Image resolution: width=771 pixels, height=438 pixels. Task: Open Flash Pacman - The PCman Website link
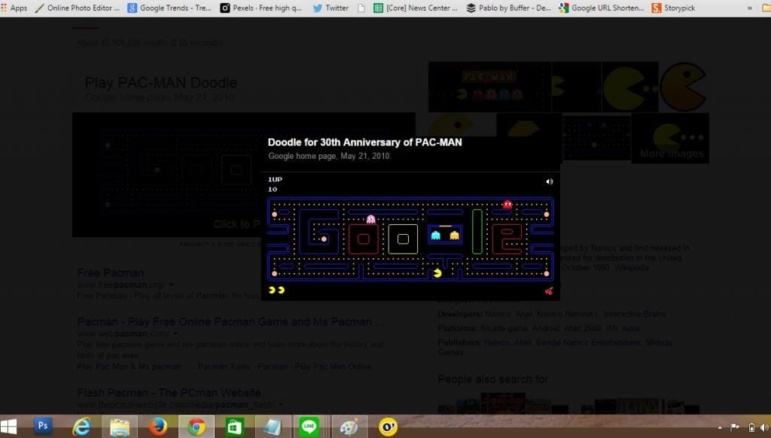click(169, 392)
